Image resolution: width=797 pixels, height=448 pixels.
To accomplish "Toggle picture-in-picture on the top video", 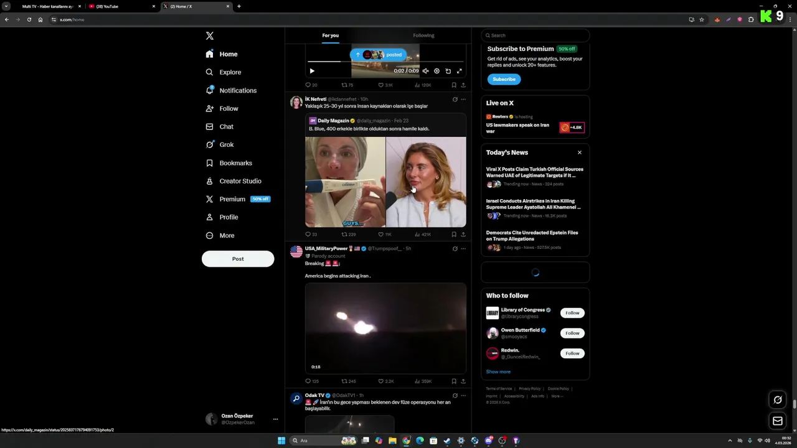I will [448, 71].
